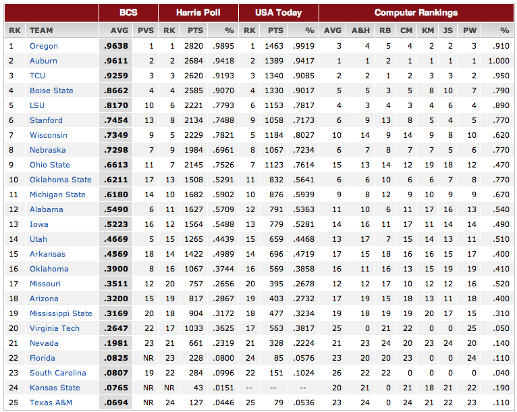Open the Auburn team link
The image size is (517, 412).
[x=43, y=61]
